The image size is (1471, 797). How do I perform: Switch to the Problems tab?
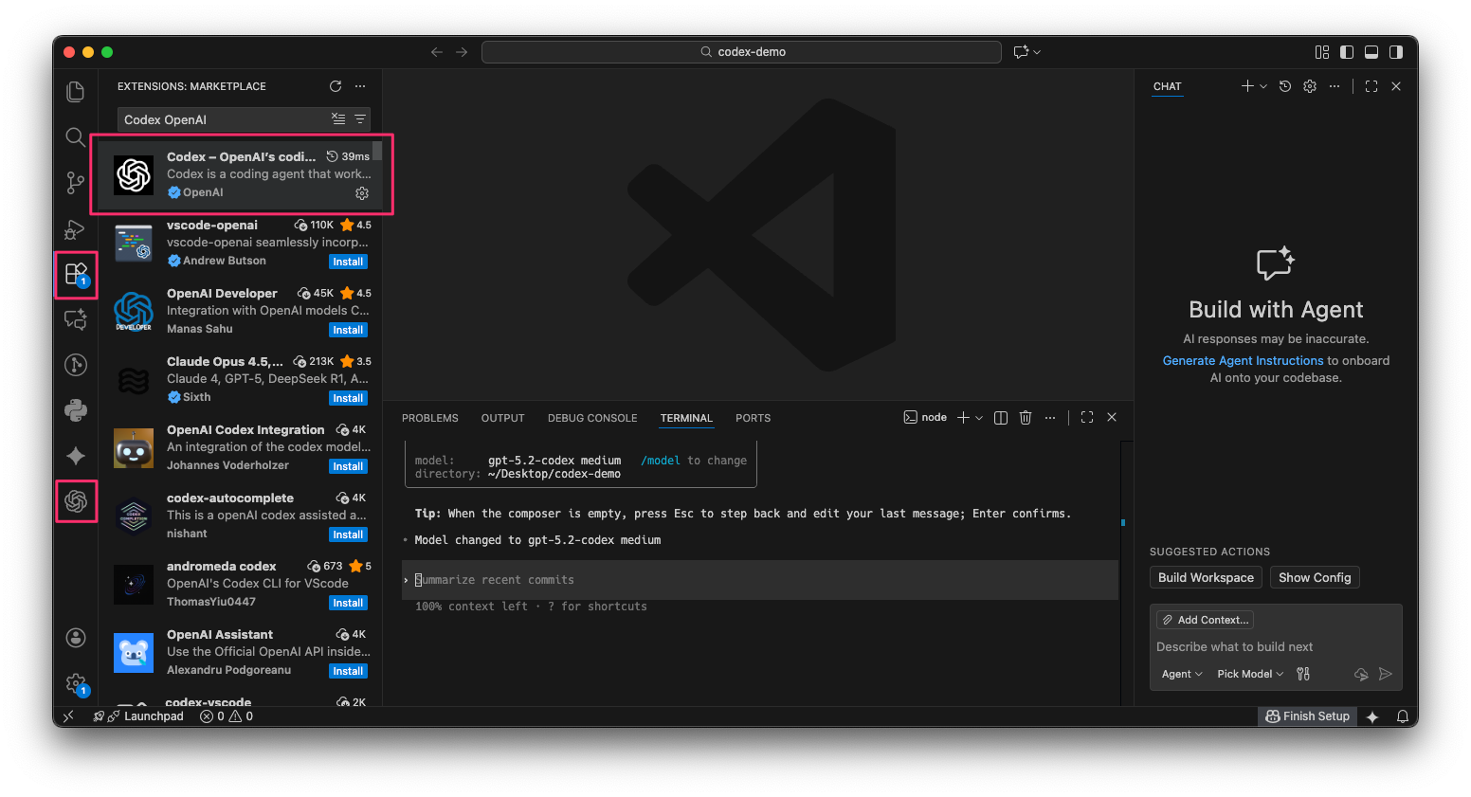point(429,418)
